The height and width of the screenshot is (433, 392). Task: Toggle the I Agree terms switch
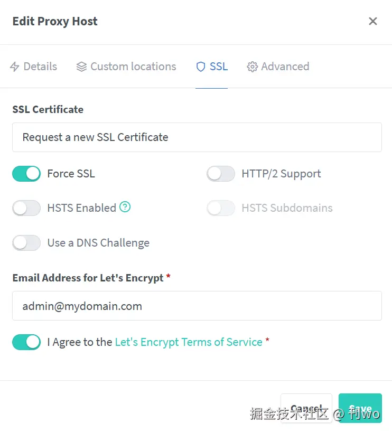point(26,342)
